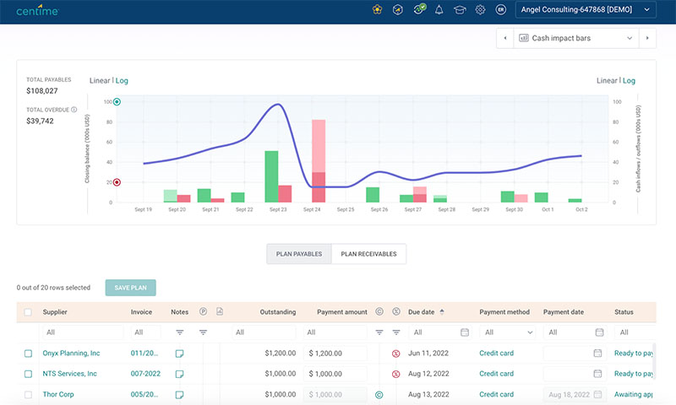Click the Outstanding filter field

(264, 332)
